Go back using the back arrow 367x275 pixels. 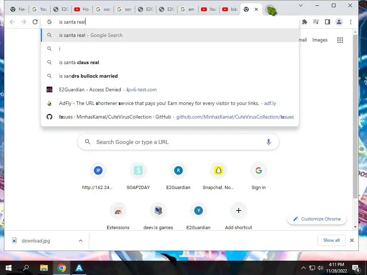pyautogui.click(x=12, y=22)
